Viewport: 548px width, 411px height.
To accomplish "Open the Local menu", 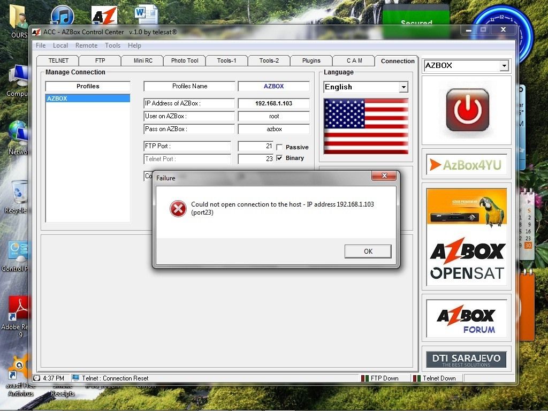I will pos(60,45).
